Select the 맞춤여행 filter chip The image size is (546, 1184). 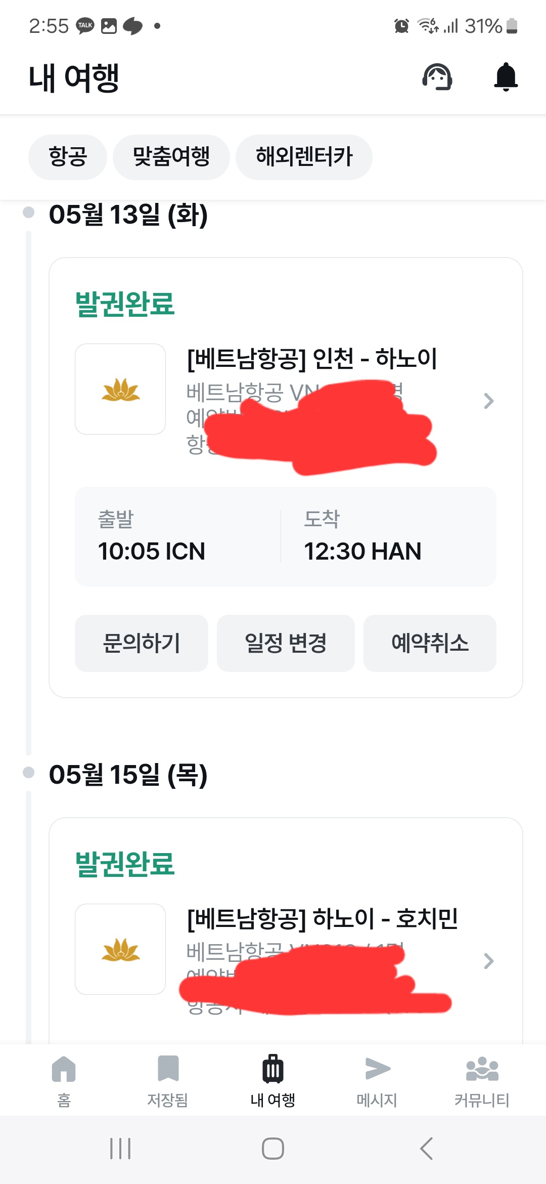coord(171,157)
